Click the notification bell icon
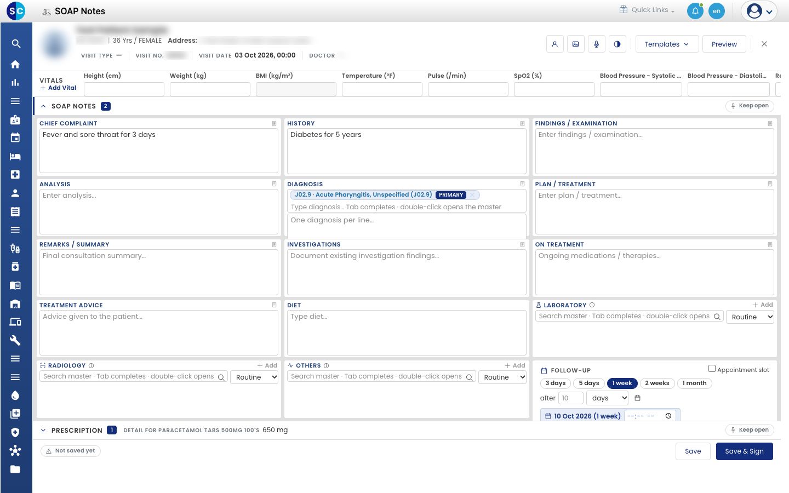 [695, 11]
